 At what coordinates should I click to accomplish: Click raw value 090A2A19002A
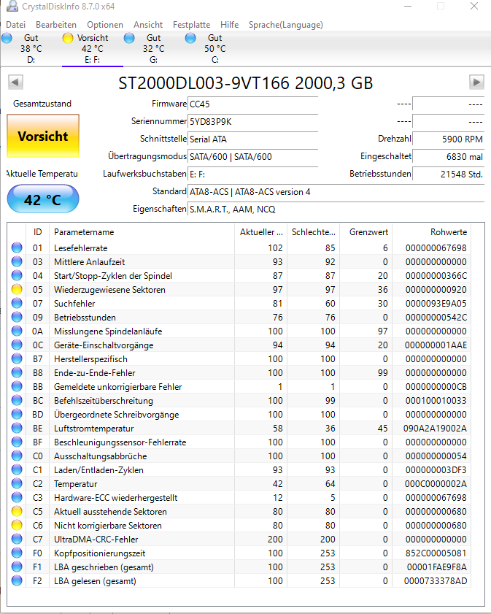[435, 428]
